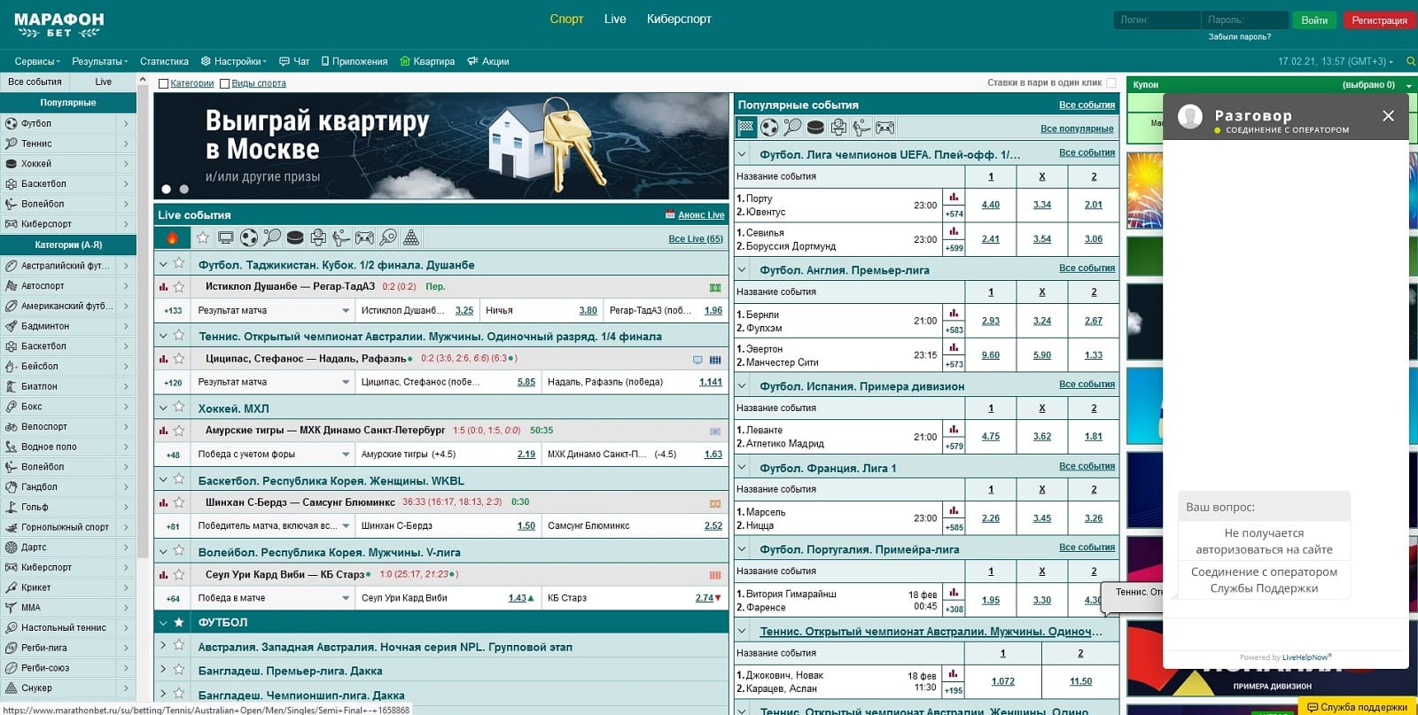Open Статистика menu item

point(164,61)
